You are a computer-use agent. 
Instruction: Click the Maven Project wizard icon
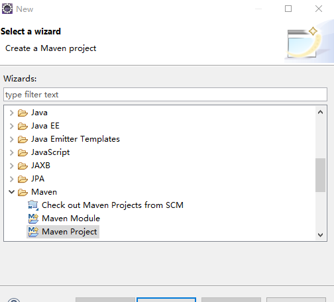coord(33,232)
